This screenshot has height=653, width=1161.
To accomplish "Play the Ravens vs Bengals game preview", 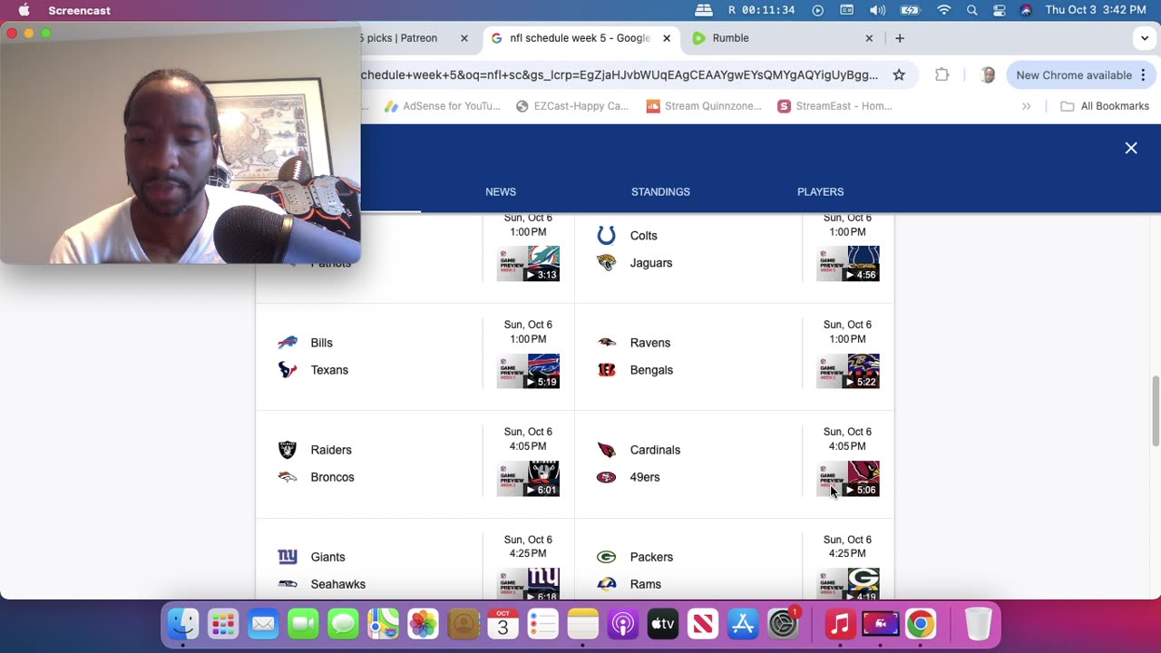I will pyautogui.click(x=848, y=371).
